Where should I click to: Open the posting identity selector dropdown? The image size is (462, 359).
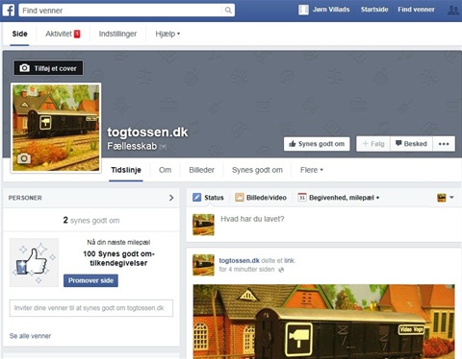446,198
